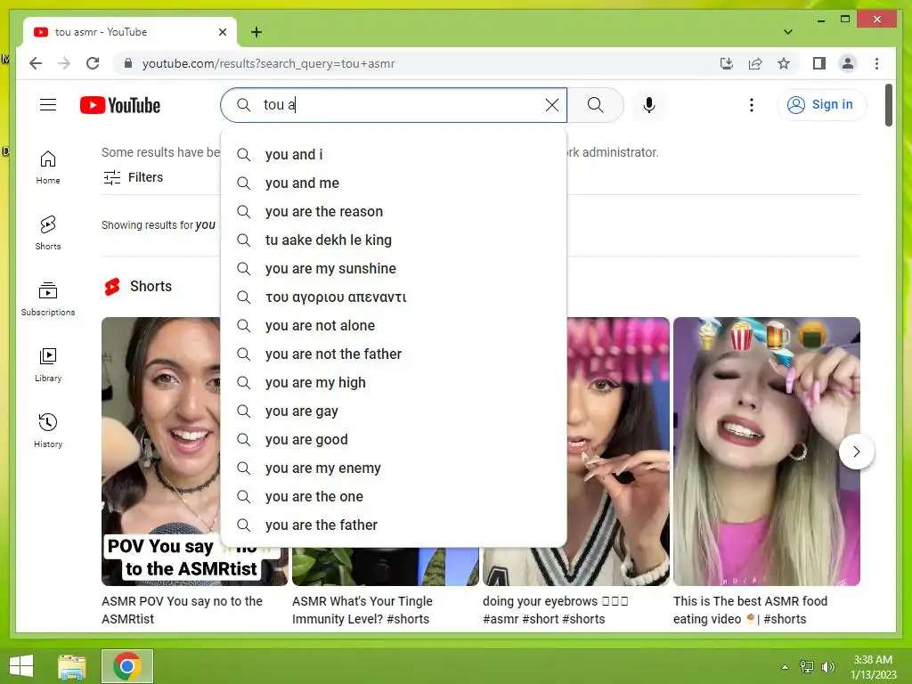Close the 'tou asmr - YouTube' tab
Viewport: 912px width, 684px height.
coord(222,32)
